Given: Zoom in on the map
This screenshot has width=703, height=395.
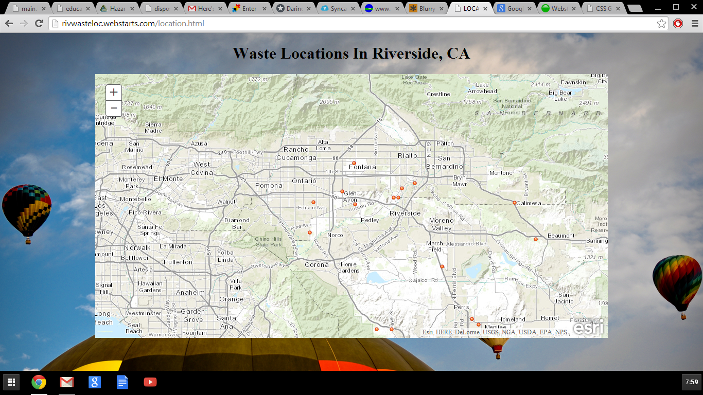Looking at the screenshot, I should pos(114,93).
